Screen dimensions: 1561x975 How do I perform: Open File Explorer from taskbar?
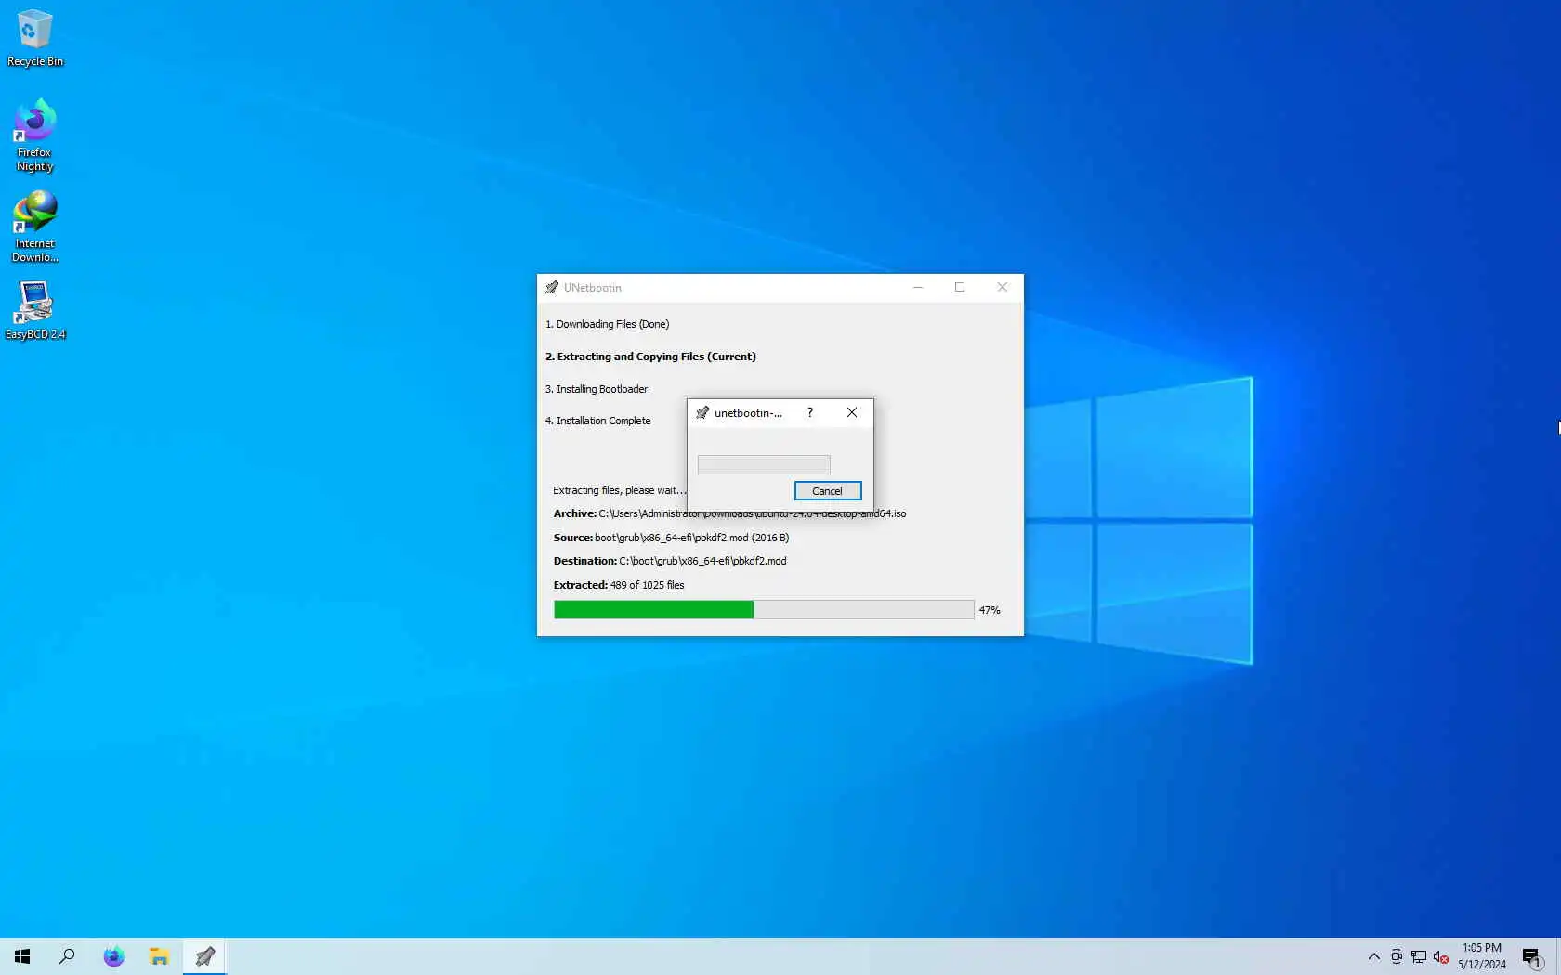click(159, 956)
